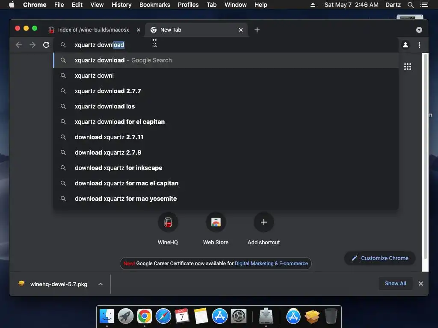Switch to Index of /wine-builds/macosx tab
The height and width of the screenshot is (328, 438).
click(95, 30)
